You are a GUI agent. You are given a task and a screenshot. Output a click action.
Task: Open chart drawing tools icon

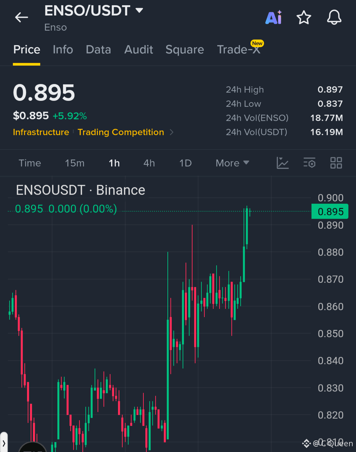point(282,163)
